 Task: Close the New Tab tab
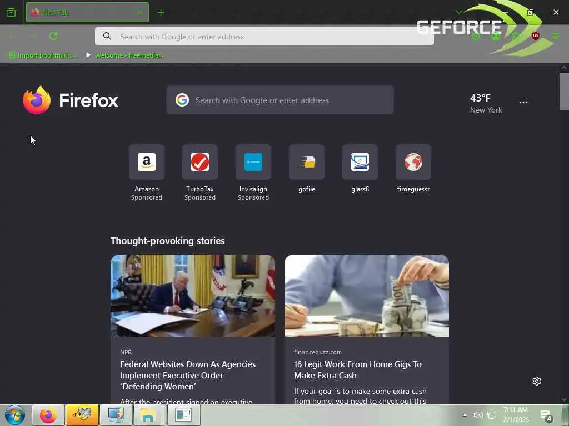pos(139,12)
